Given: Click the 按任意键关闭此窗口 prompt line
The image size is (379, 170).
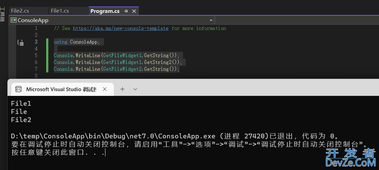Looking at the screenshot, I should [x=58, y=153].
